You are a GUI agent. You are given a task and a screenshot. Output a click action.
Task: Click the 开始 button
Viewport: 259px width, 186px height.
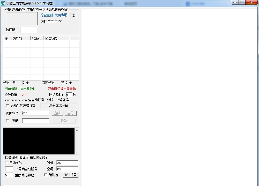click(64, 121)
